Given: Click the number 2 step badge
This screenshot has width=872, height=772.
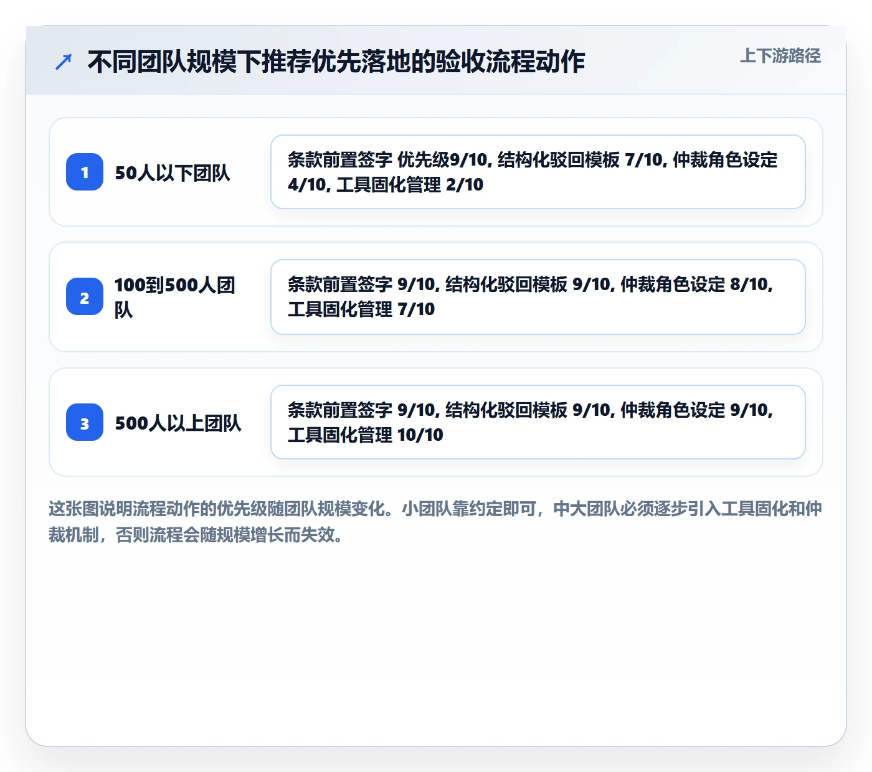Looking at the screenshot, I should pos(85,296).
